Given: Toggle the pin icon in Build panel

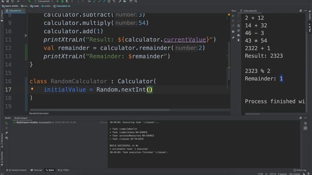Looking at the screenshot, I should [x=6, y=133].
